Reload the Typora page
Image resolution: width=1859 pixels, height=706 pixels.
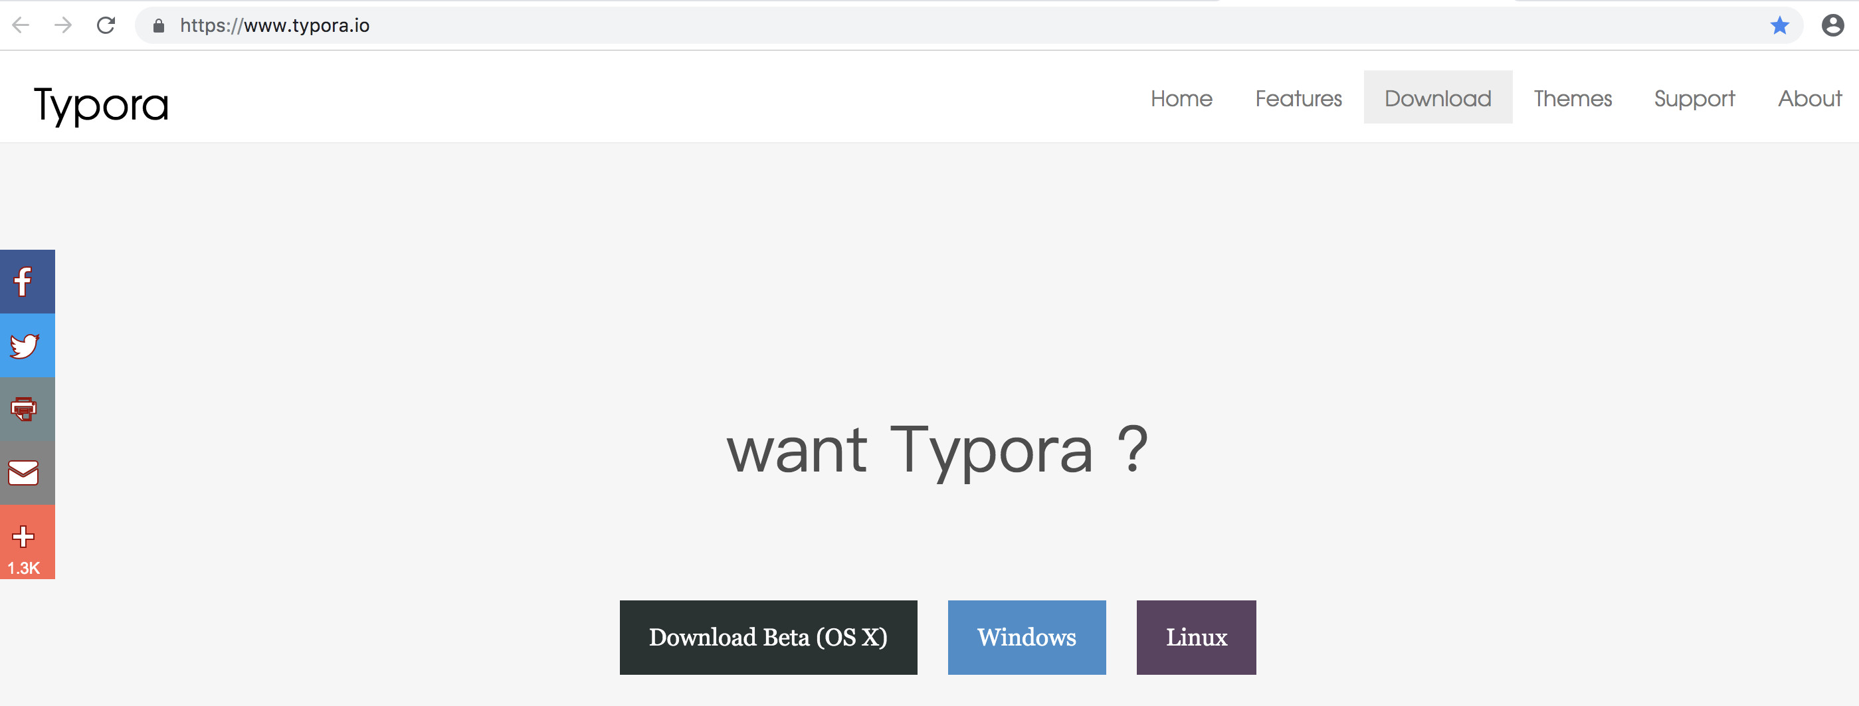pos(106,25)
